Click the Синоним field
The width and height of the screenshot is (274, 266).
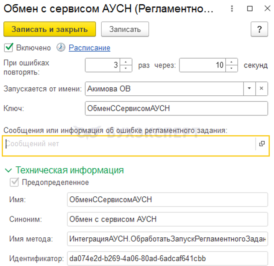point(168,219)
